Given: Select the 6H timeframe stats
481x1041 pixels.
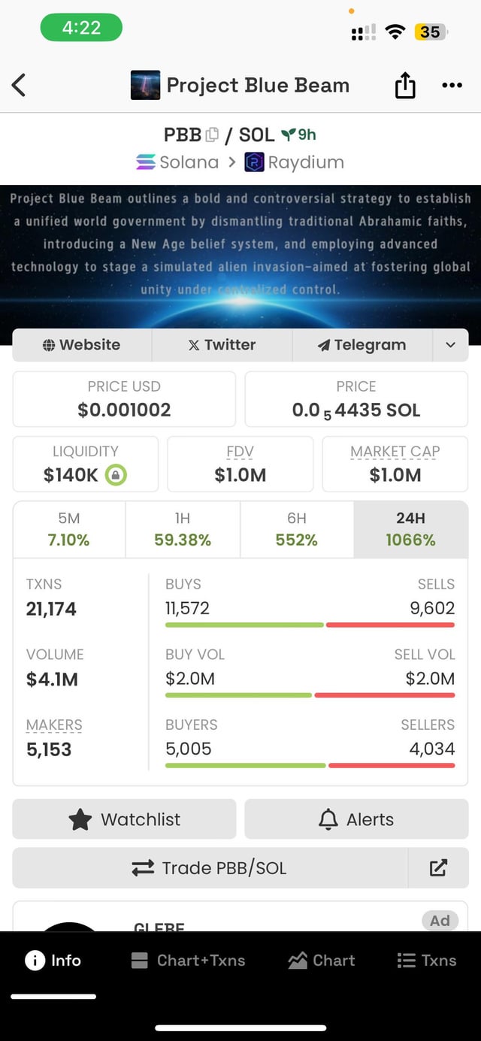Looking at the screenshot, I should pos(297,529).
